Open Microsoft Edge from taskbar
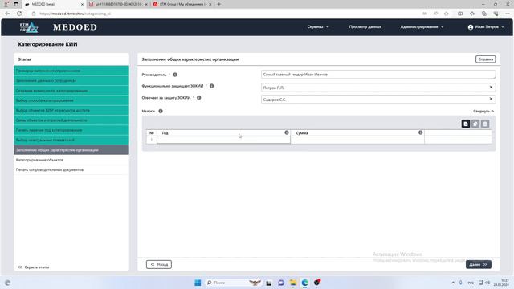The width and height of the screenshot is (514, 289). click(x=305, y=283)
